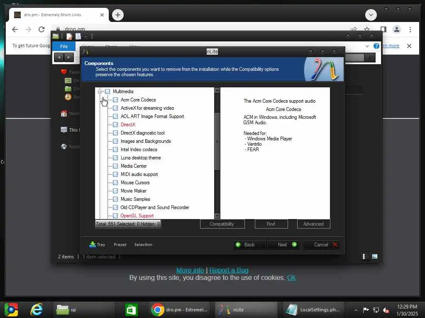Open Internet Explorer from taskbar
The height and width of the screenshot is (318, 425).
tap(37, 310)
